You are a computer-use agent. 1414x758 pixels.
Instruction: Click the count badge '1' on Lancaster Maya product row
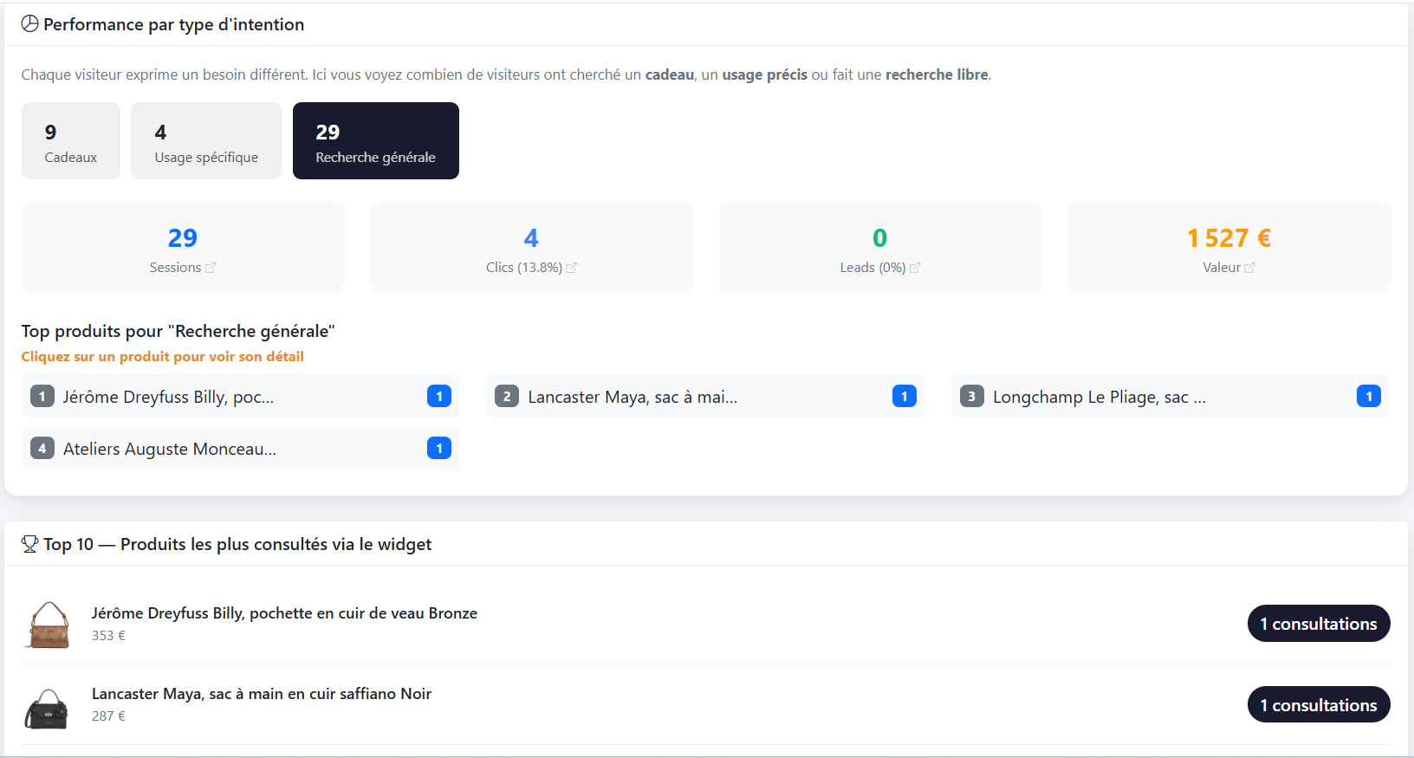point(904,396)
